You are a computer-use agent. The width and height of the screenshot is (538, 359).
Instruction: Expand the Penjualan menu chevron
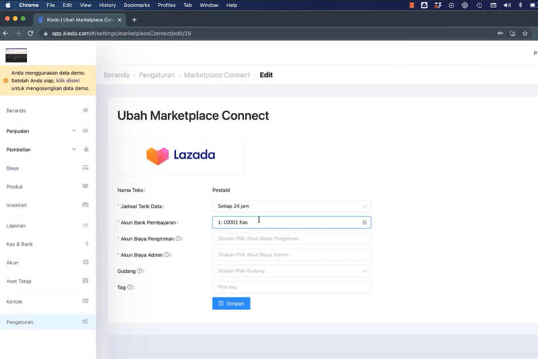(74, 130)
